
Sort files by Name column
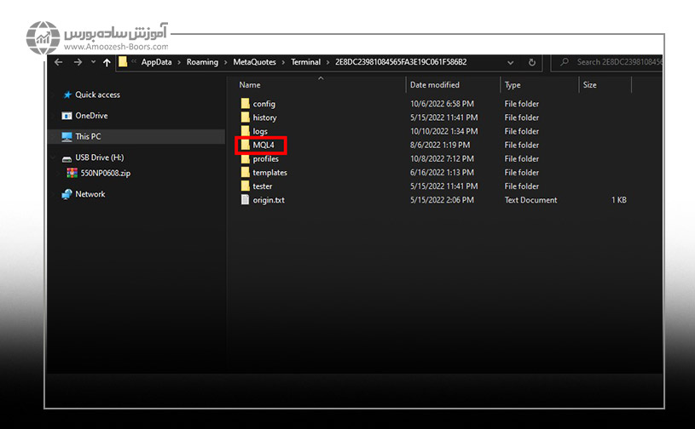250,85
